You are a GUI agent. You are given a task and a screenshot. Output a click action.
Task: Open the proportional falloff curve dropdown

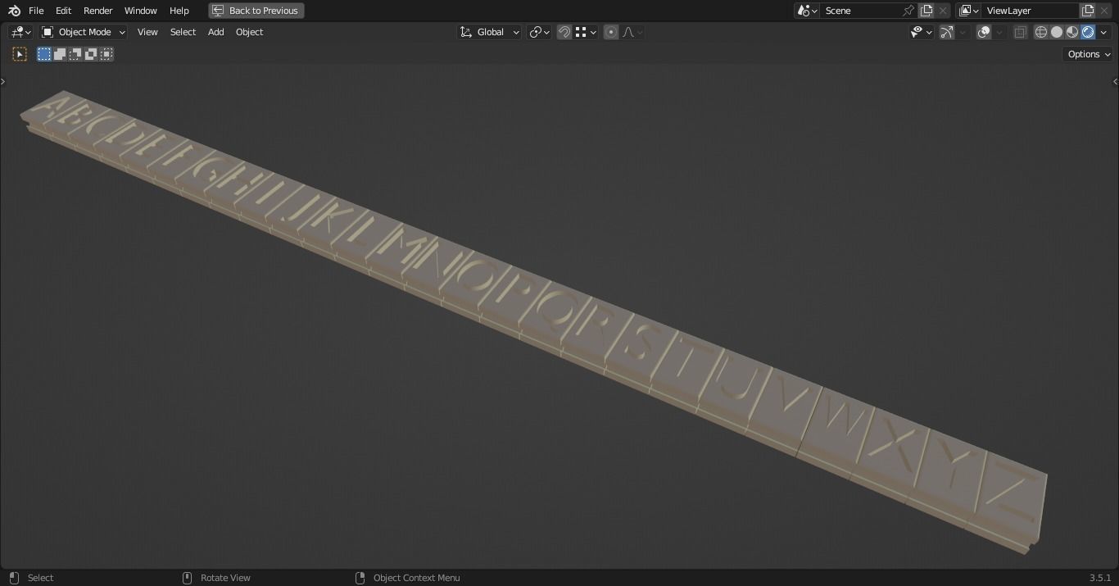[632, 32]
